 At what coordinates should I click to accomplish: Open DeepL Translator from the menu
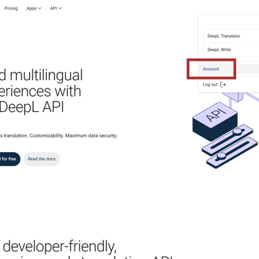tap(231, 36)
